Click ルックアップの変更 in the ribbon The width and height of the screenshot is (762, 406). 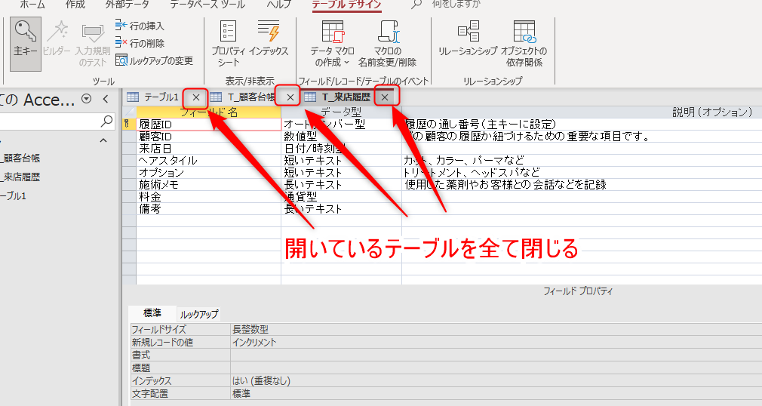[155, 60]
